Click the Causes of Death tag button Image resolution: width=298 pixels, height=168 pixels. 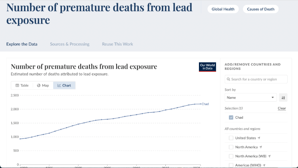(260, 9)
